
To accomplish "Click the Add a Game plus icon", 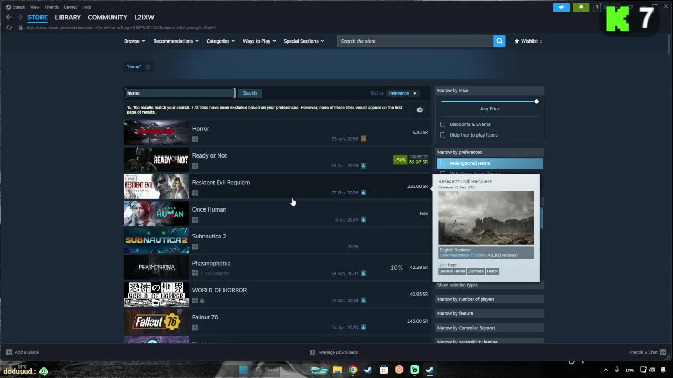I will [9, 352].
